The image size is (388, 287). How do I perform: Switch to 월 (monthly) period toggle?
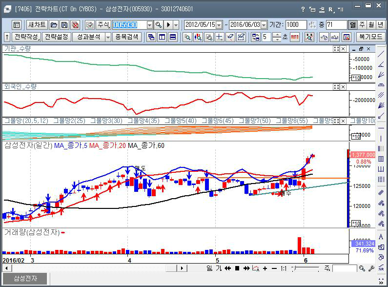click(x=371, y=25)
